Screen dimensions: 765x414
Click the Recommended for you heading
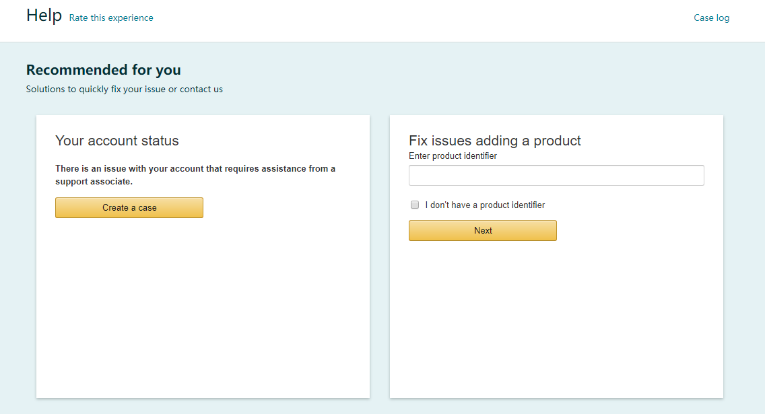point(103,70)
